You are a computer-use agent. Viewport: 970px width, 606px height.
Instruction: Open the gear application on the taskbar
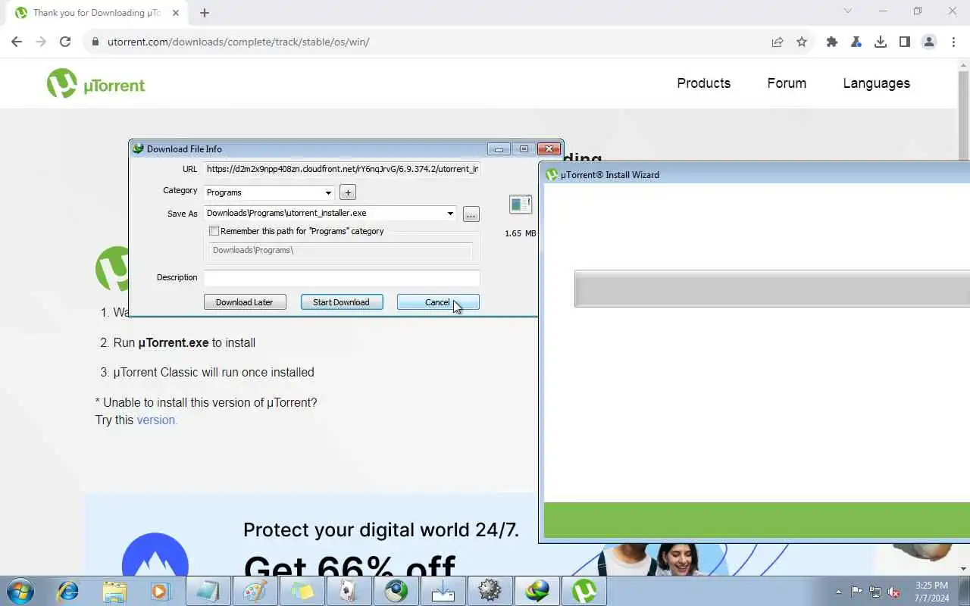(490, 591)
